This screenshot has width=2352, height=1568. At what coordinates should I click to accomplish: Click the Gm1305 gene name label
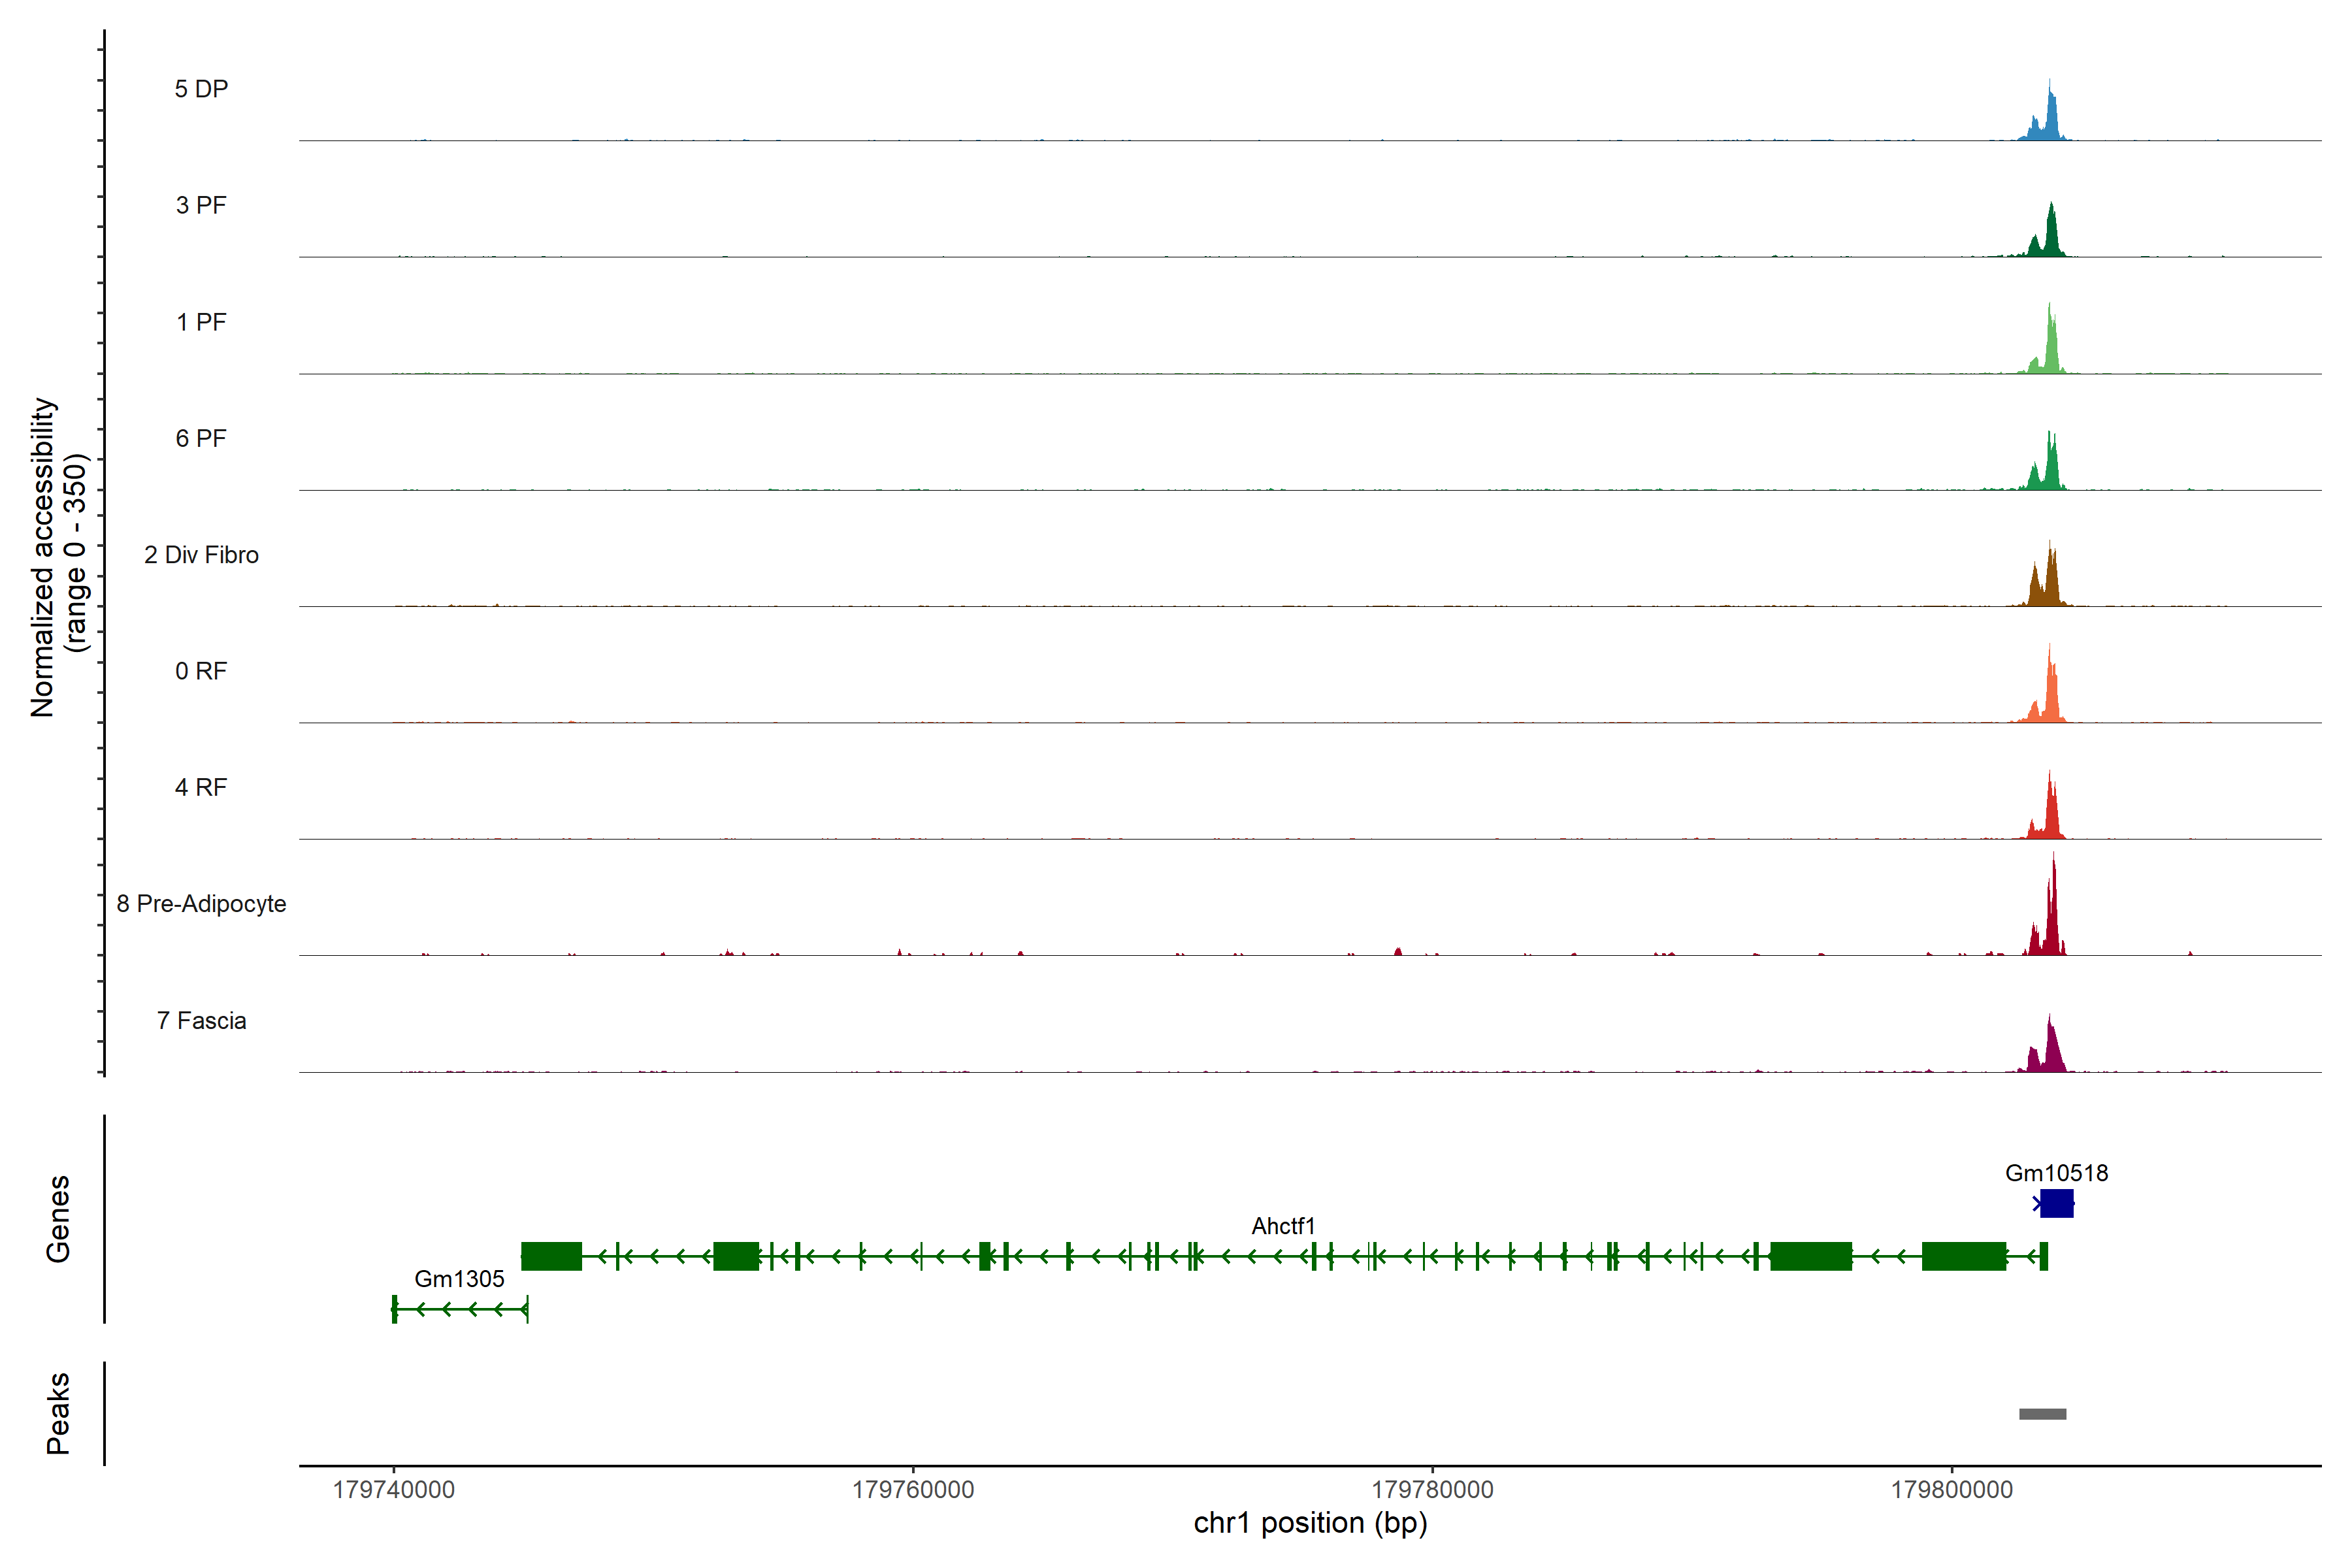click(459, 1279)
